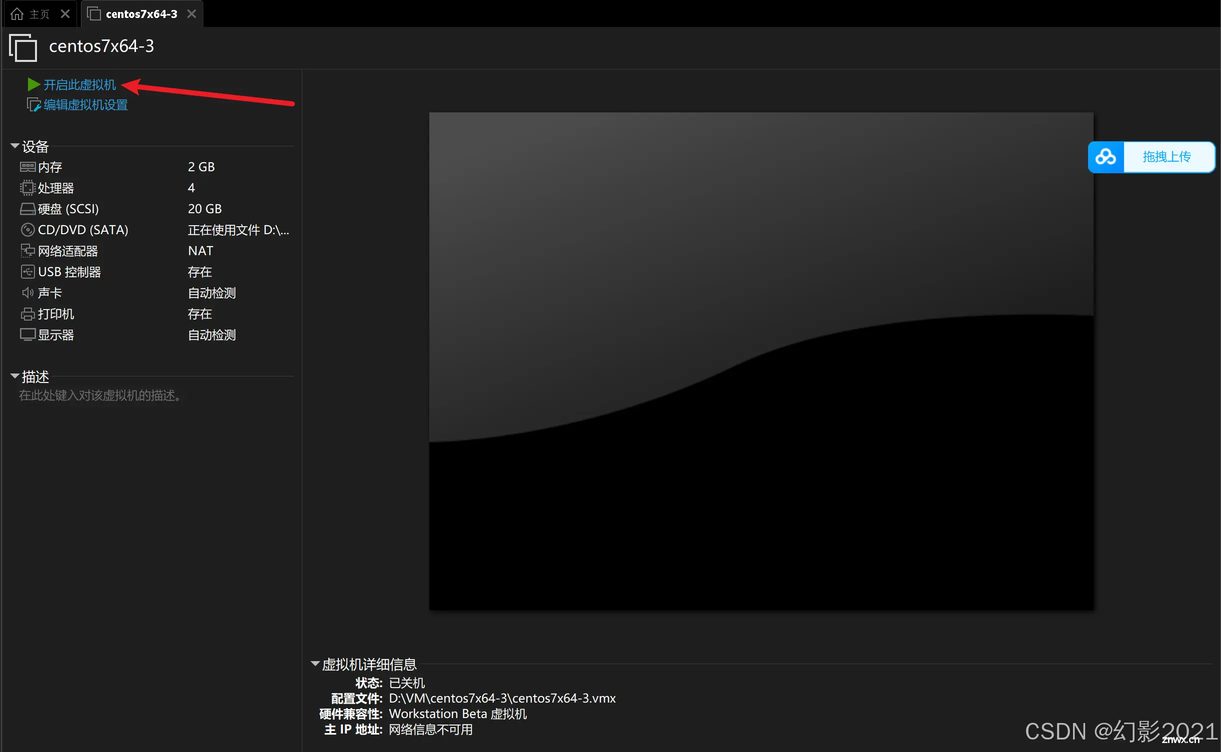This screenshot has height=752, width=1221.
Task: Click the 正在使用文件 D:\... value
Action: pos(238,230)
